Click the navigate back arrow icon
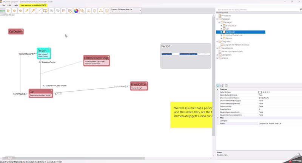This screenshot has height=163, width=302. (14, 11)
